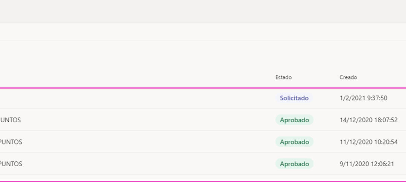Viewport: 406px width, 182px height.
Task: Click the top gray header bar
Action: point(203,11)
